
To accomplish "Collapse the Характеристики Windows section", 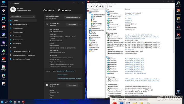I will (x=80, y=85).
